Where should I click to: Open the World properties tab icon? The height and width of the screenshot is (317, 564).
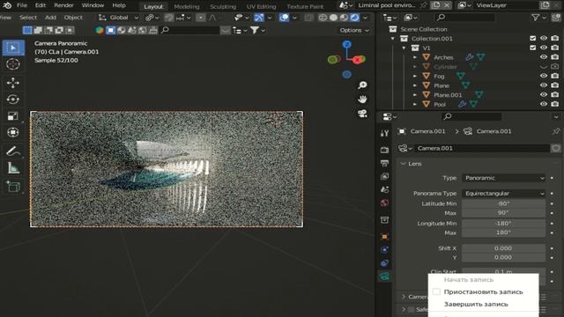pyautogui.click(x=384, y=203)
